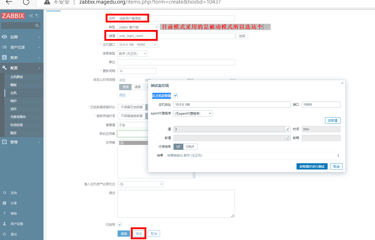
Task: Collapse the 配置 menu chevron
Action: [39, 68]
